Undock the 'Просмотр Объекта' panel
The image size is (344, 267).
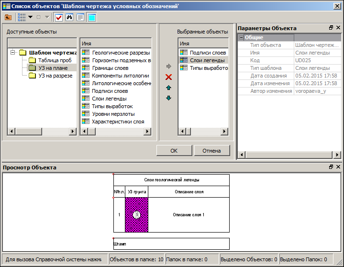pyautogui.click(x=331, y=167)
